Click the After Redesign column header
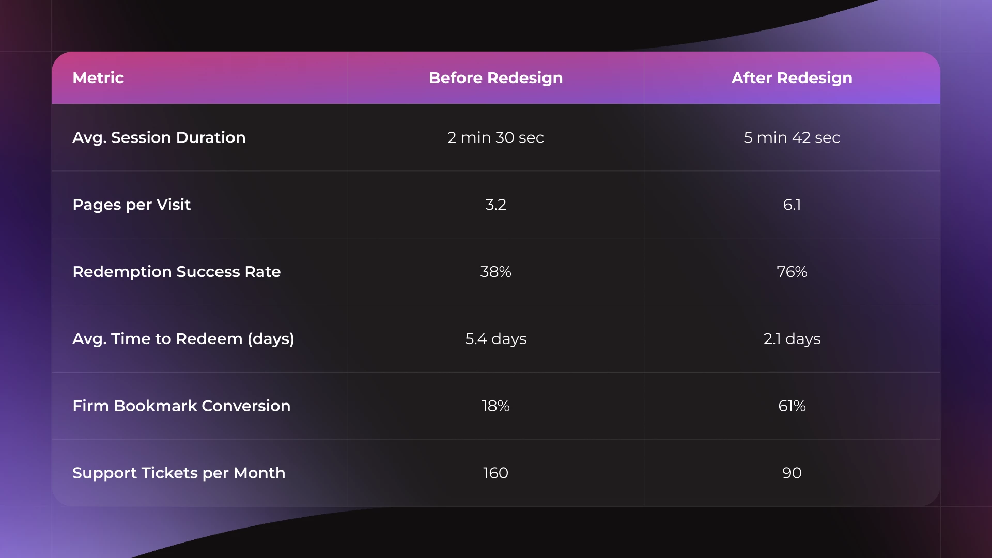The width and height of the screenshot is (992, 558). pyautogui.click(x=792, y=78)
